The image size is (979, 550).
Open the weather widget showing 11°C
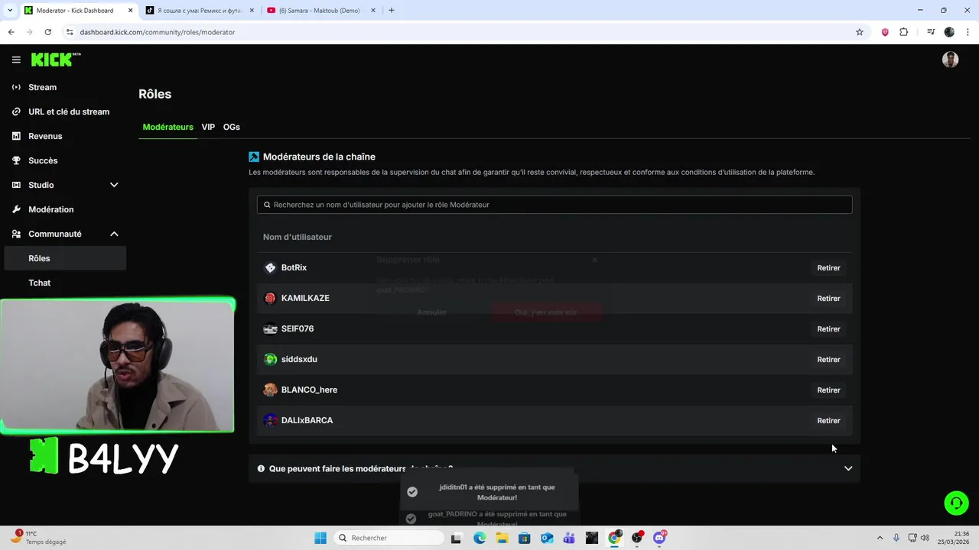click(38, 538)
